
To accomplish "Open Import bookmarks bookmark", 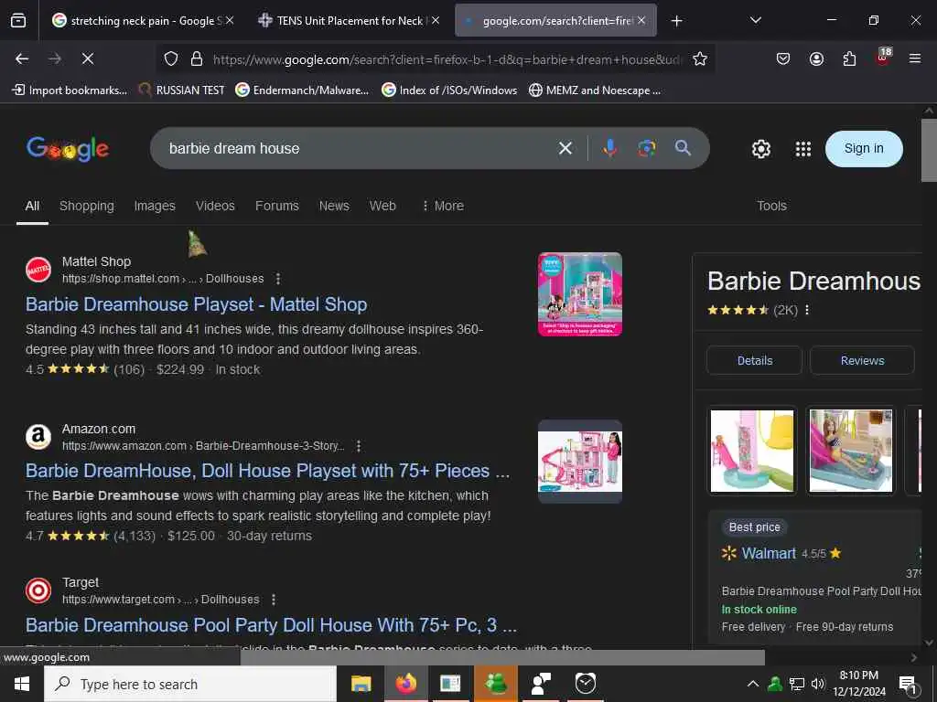I will pos(70,90).
